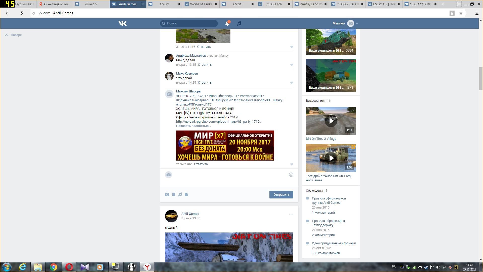Open the VK music player icon

(239, 23)
